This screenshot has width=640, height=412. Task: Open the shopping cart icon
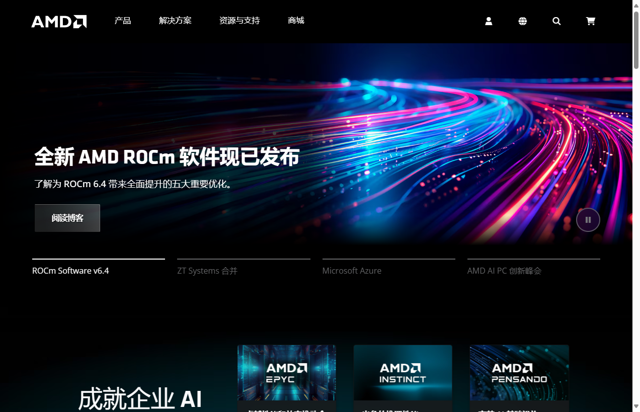point(590,21)
